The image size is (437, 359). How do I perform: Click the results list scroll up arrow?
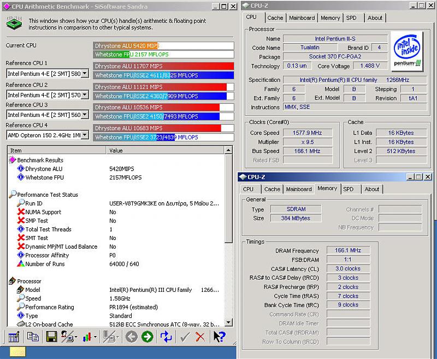(228, 150)
